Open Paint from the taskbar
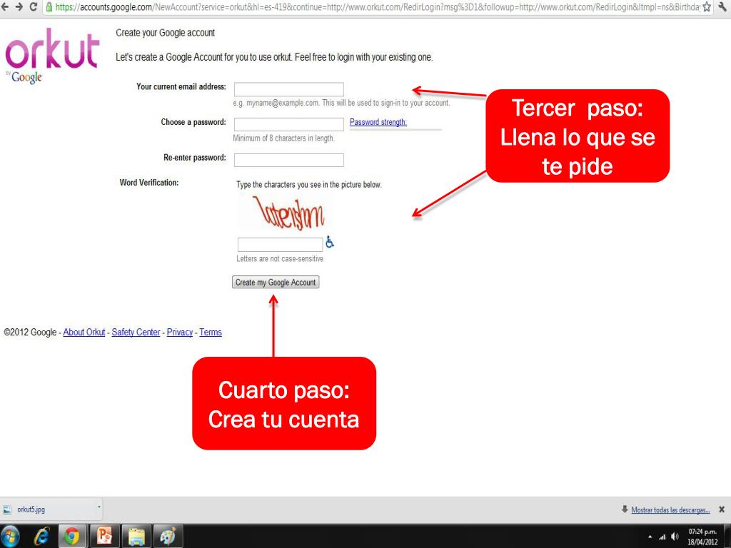Screen dimensions: 731x548 pos(168,537)
